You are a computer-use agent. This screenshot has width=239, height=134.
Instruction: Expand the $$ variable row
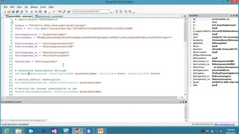pyautogui.click(x=190, y=19)
